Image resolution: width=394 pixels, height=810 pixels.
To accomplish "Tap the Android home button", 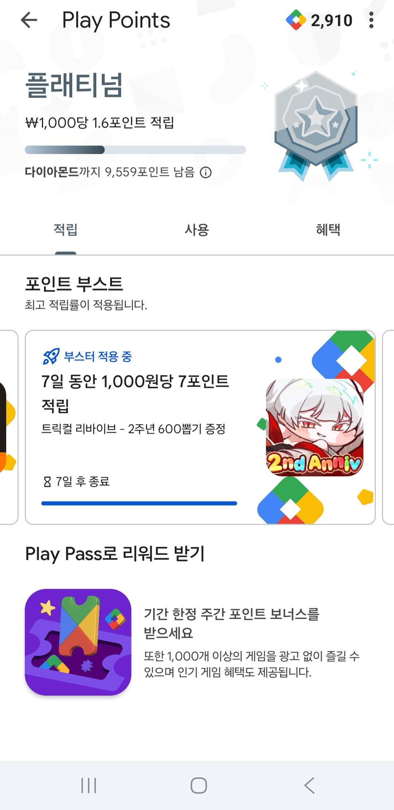I will point(199,785).
